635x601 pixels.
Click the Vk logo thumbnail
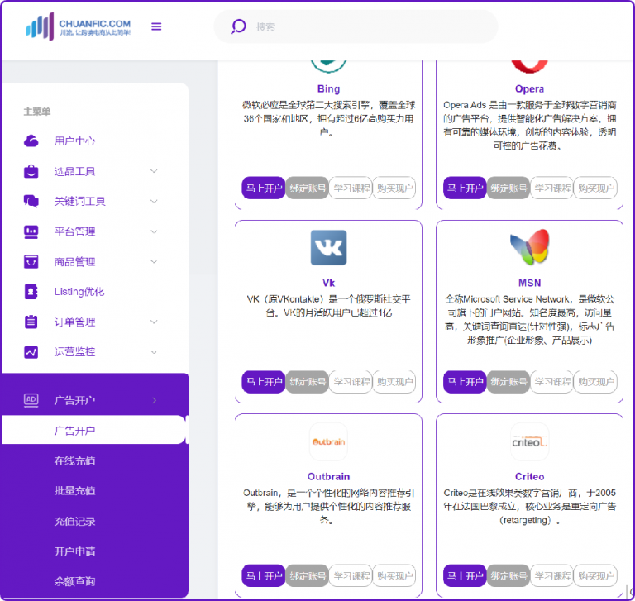[x=328, y=247]
